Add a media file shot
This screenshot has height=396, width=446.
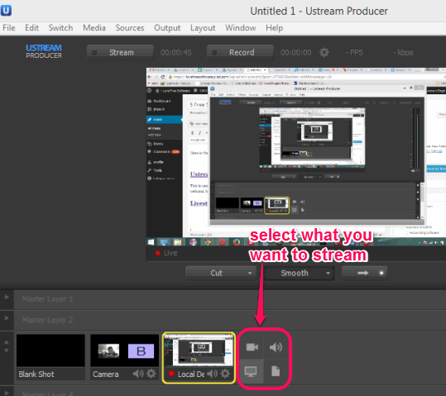pyautogui.click(x=276, y=371)
